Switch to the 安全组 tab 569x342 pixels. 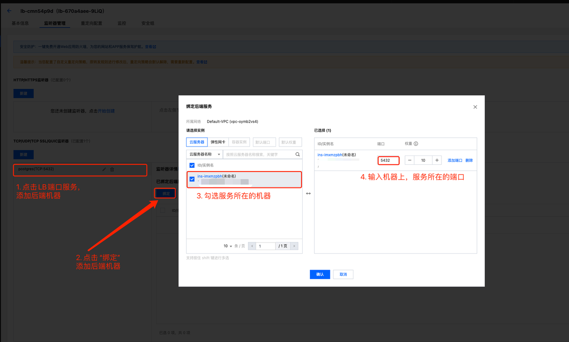coord(148,23)
